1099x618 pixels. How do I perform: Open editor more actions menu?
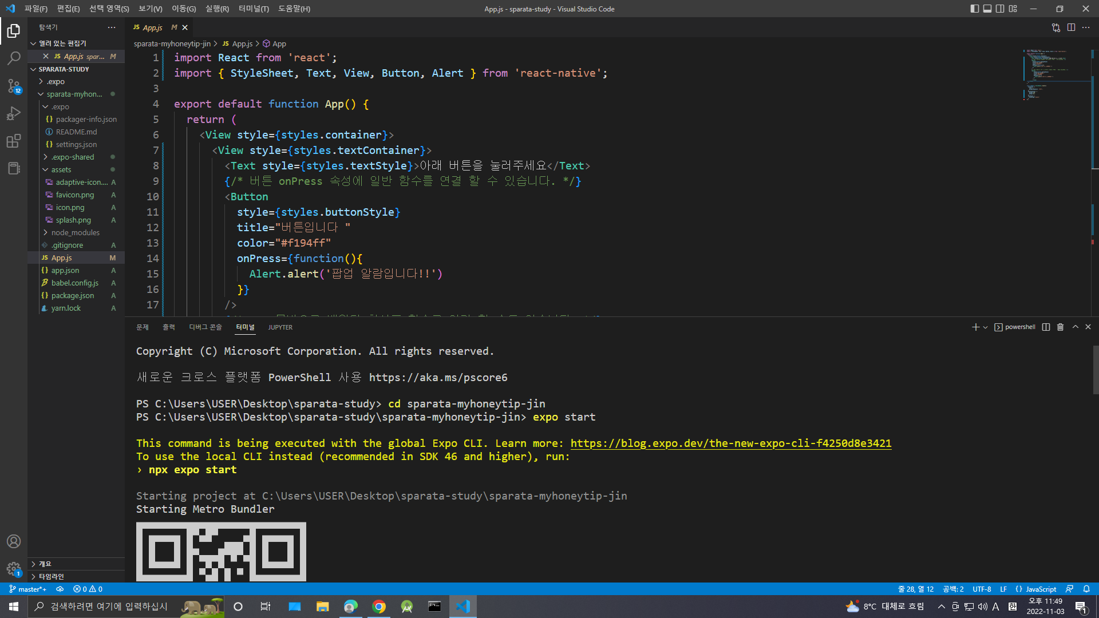pyautogui.click(x=1086, y=27)
